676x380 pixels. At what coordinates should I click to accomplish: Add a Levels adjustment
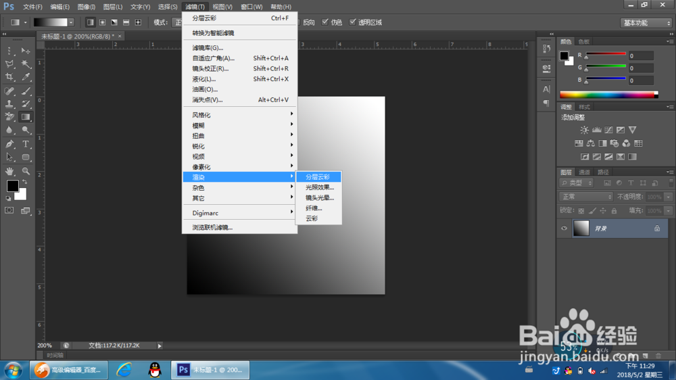597,130
